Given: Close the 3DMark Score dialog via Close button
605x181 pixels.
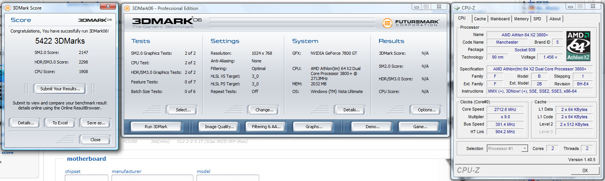Looking at the screenshot, I should coord(95,140).
